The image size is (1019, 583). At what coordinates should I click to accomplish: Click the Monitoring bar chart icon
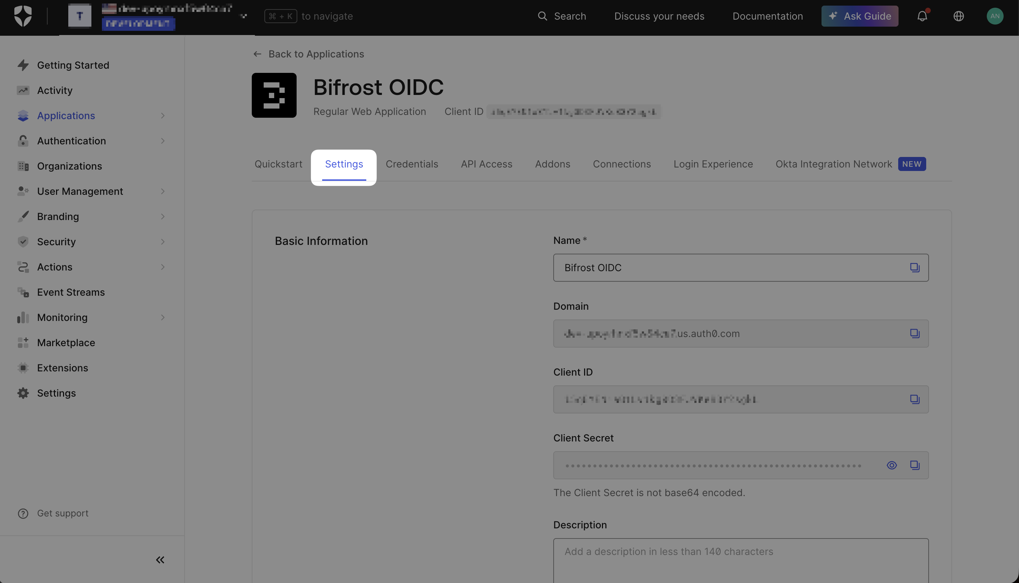pyautogui.click(x=23, y=317)
